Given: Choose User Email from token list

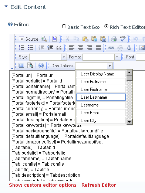Looking at the screenshot, I should (101, 113).
